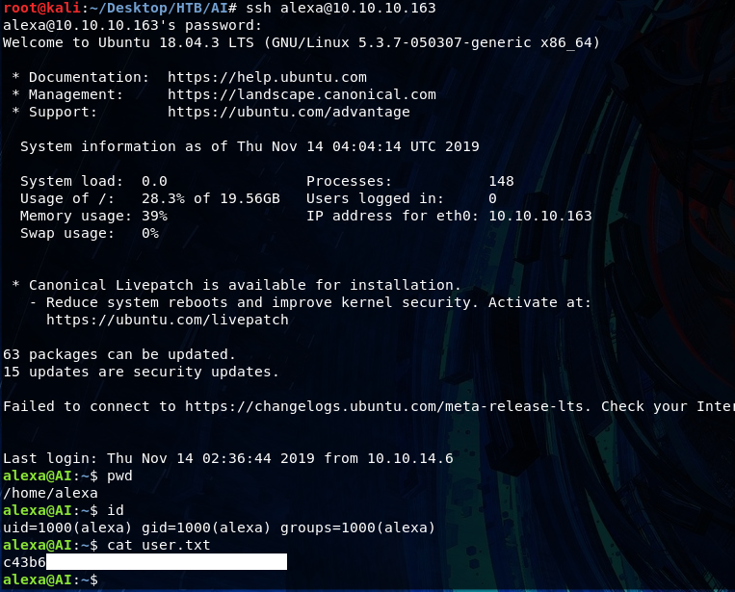The width and height of the screenshot is (735, 592).
Task: Click the 15 updates are security updates line
Action: [x=141, y=372]
